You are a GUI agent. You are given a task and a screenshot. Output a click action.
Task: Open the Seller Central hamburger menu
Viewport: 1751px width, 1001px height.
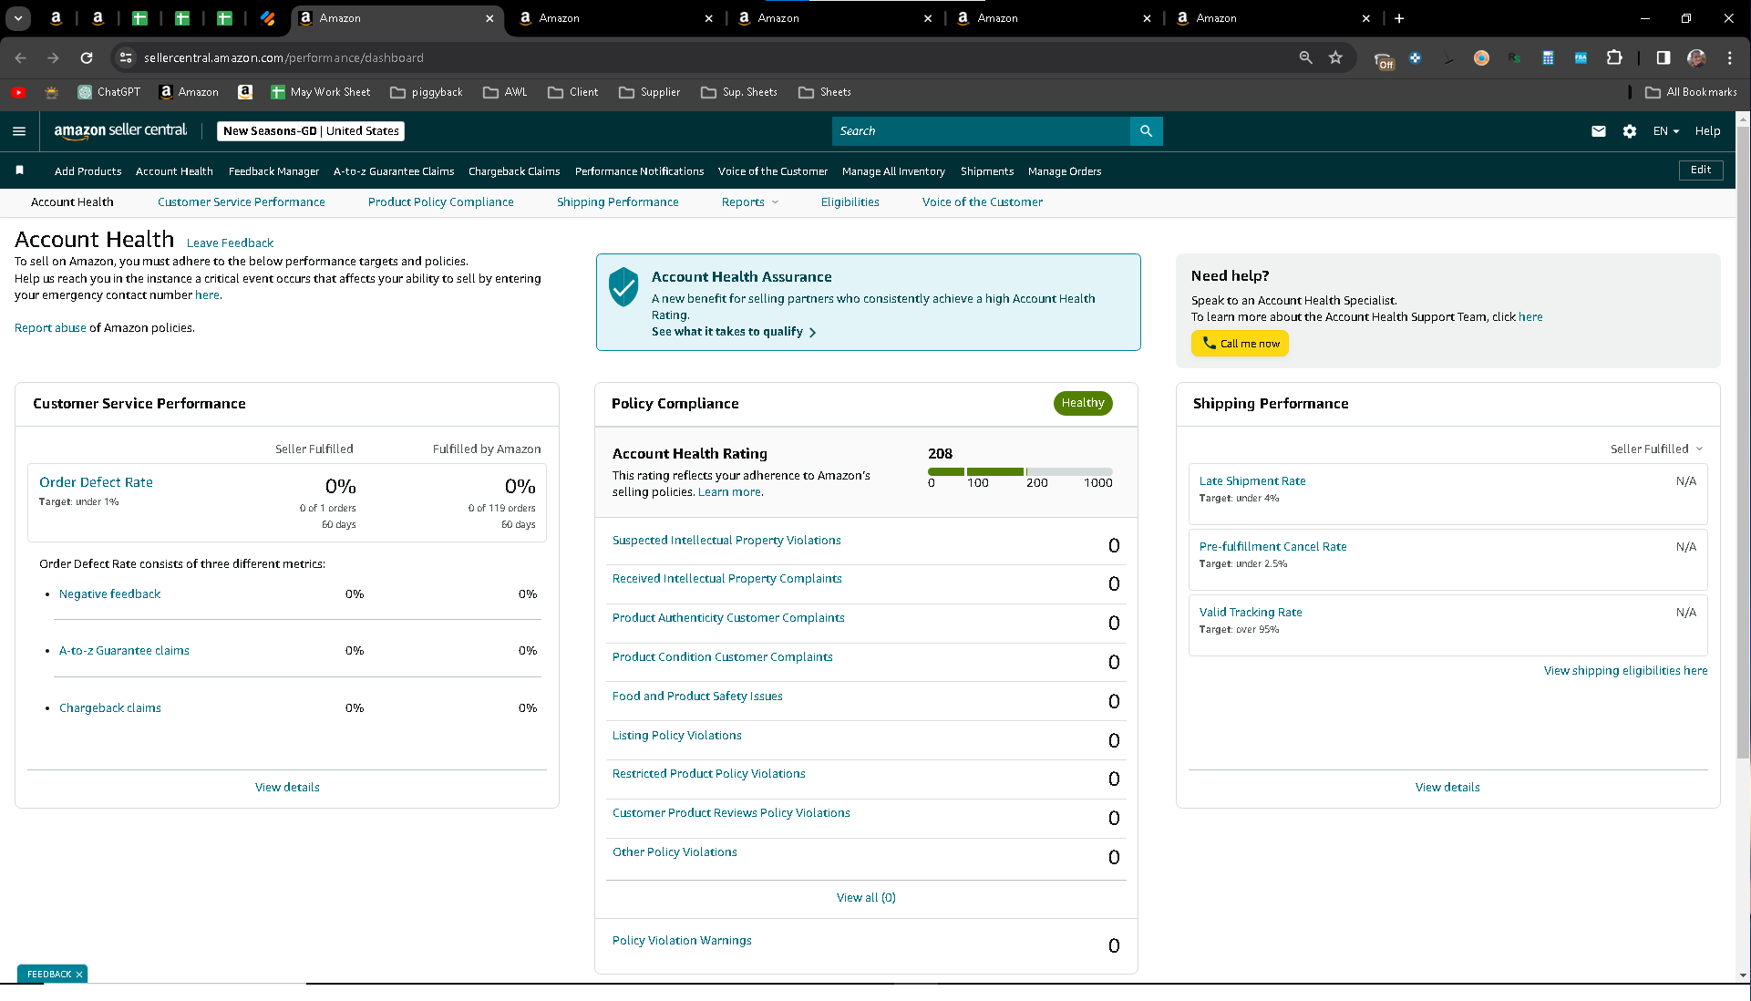19,131
